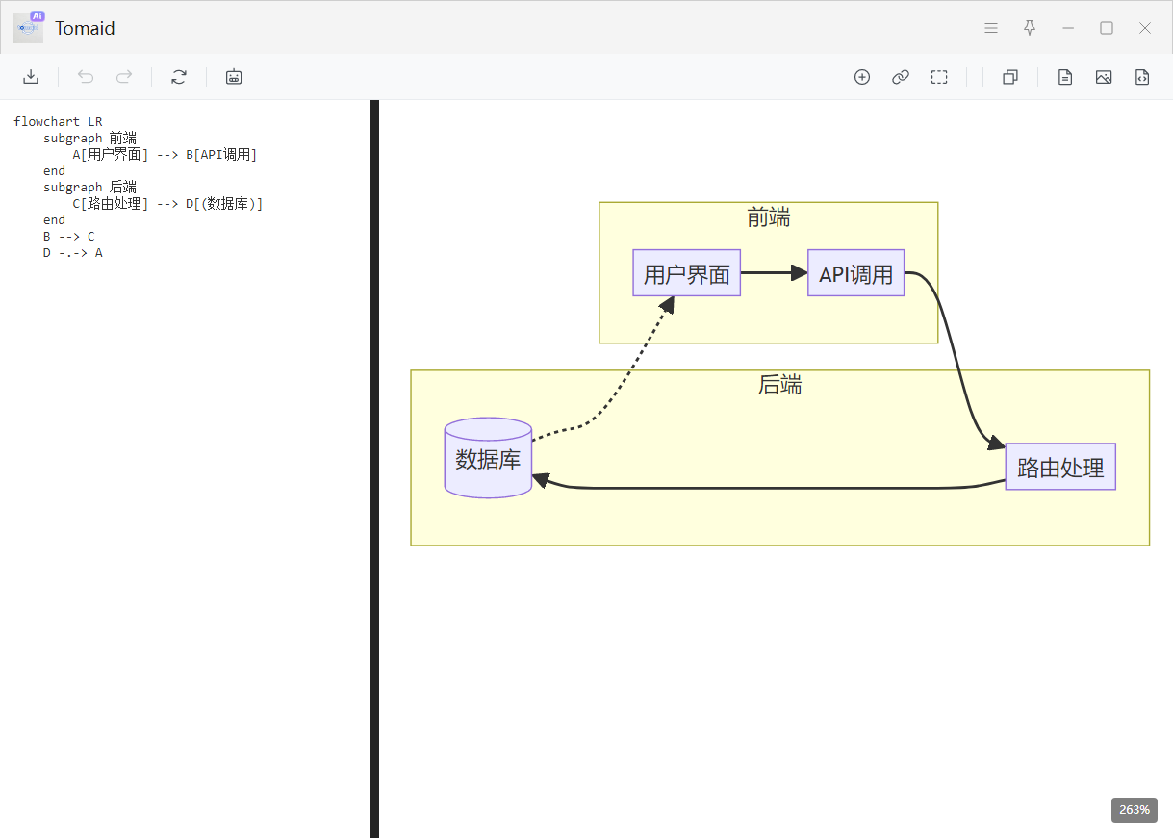Click the text document export icon

tap(1065, 77)
